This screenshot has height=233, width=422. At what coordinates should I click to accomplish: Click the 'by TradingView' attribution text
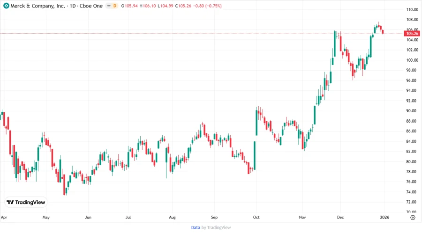pyautogui.click(x=216, y=227)
